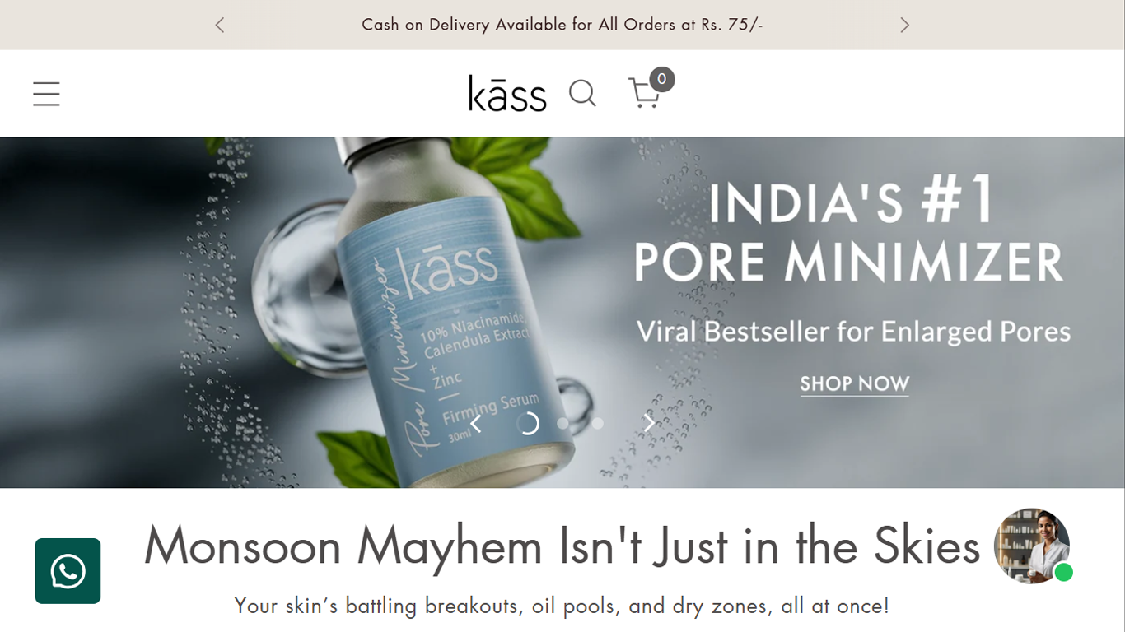Go to homepage via kāss logo

coord(507,94)
